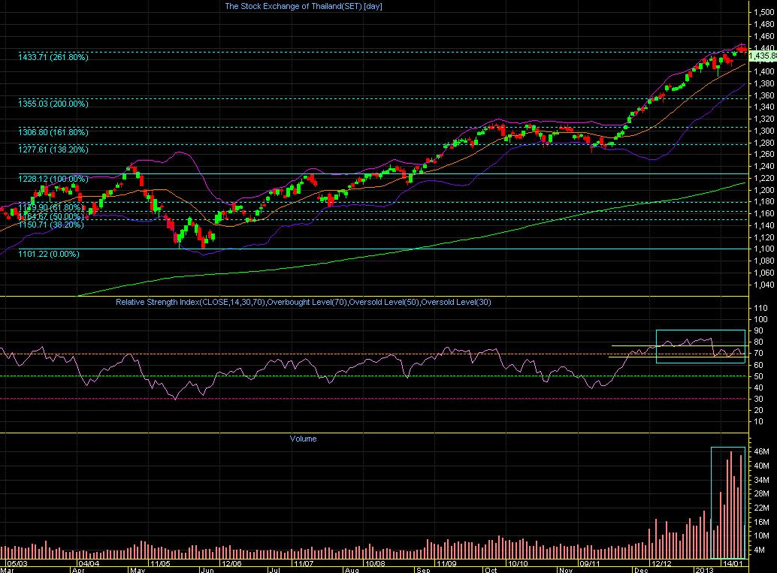This screenshot has height=573, width=777.
Task: Click the 50 value on RSI axis
Action: click(758, 376)
